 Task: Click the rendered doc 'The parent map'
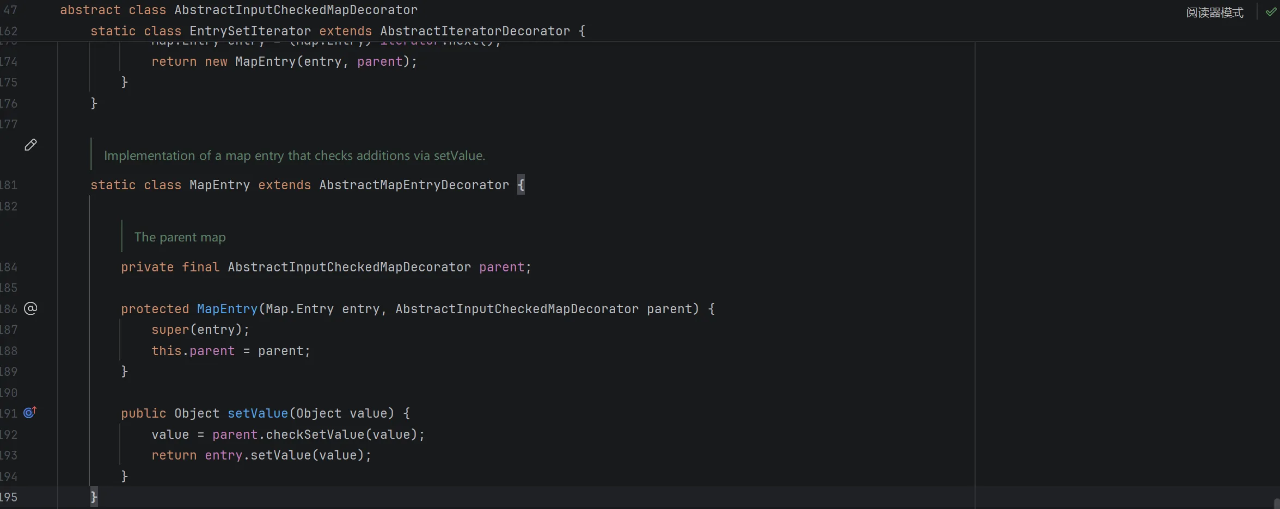click(180, 237)
